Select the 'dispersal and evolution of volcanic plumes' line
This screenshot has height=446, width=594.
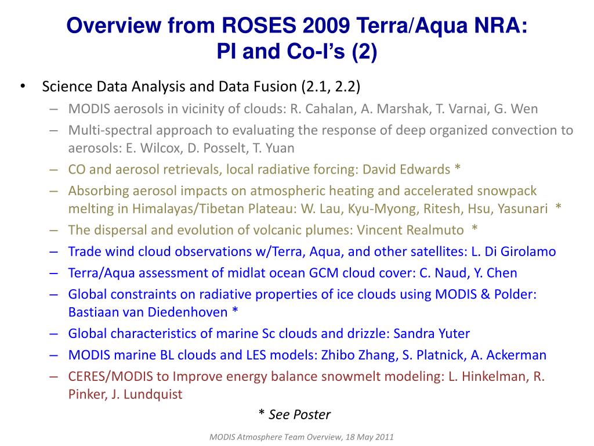coord(273,230)
